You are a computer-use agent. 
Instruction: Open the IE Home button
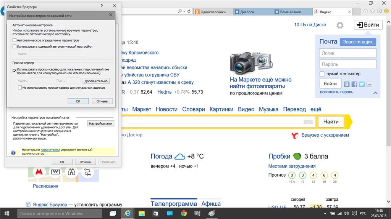click(365, 11)
